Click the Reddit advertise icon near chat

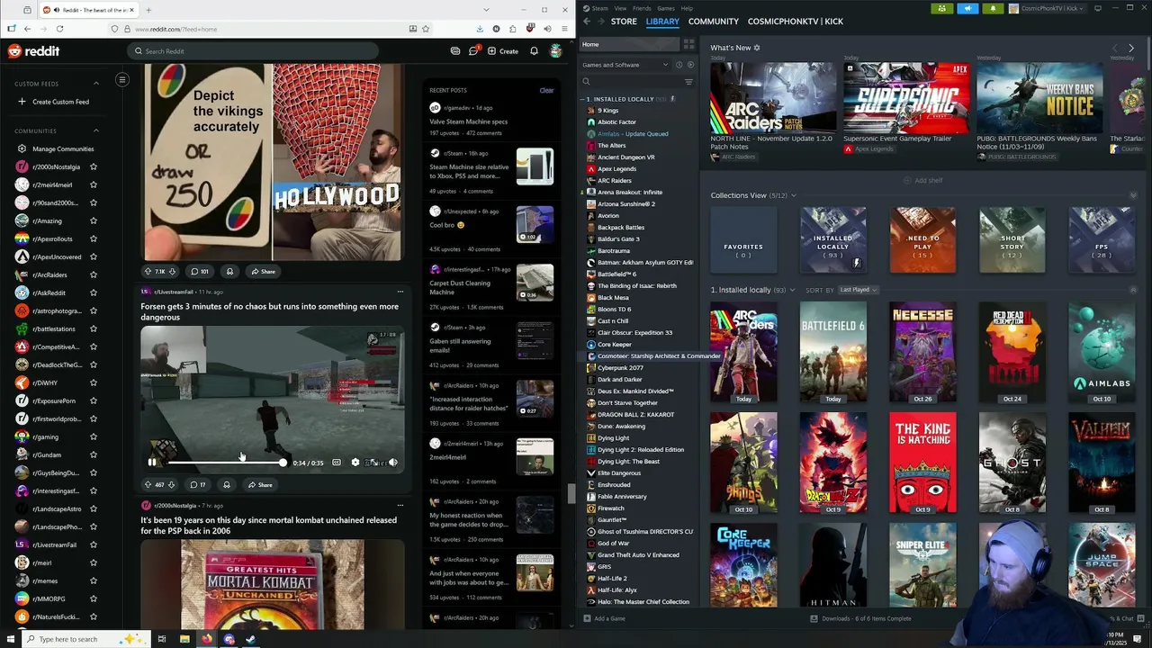click(x=455, y=51)
